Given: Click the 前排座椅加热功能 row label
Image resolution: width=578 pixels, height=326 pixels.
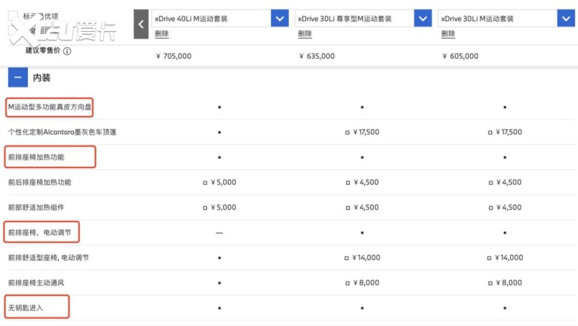Looking at the screenshot, I should [x=36, y=157].
